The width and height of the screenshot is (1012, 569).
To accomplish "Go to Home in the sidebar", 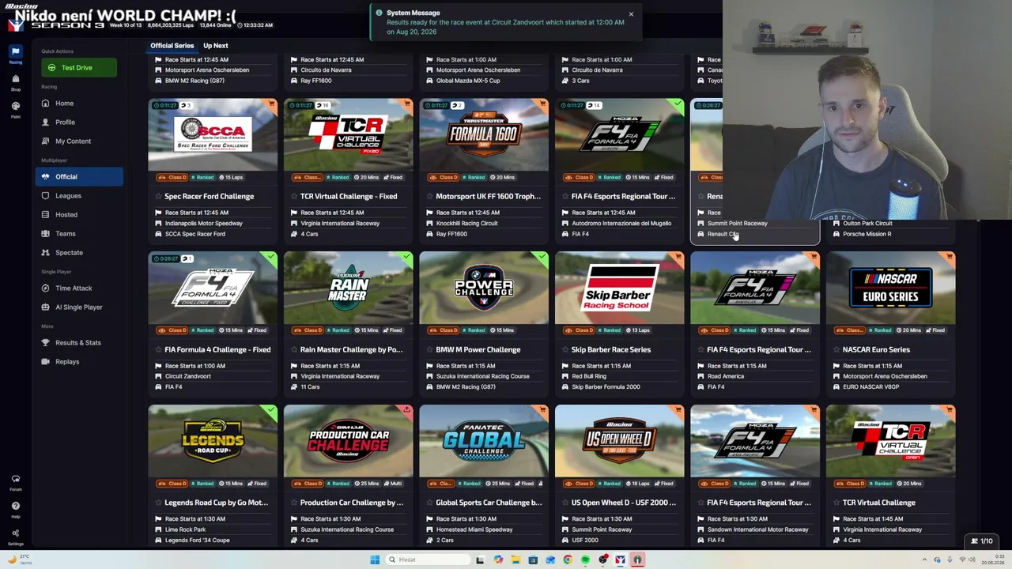I will [79, 103].
